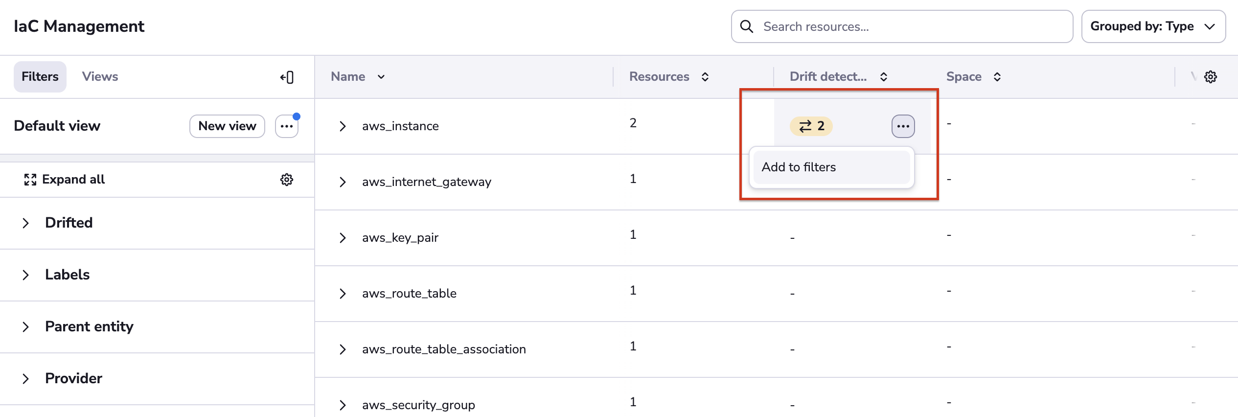This screenshot has width=1238, height=417.
Task: Switch to the Views tab
Action: [100, 77]
